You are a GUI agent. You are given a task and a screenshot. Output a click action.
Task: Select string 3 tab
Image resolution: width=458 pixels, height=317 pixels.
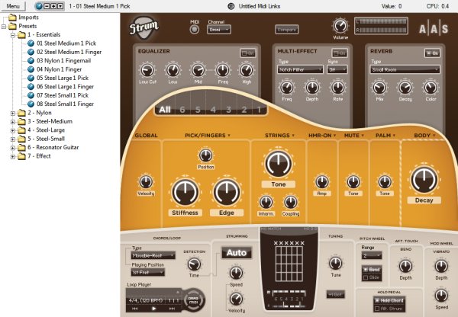point(229,110)
